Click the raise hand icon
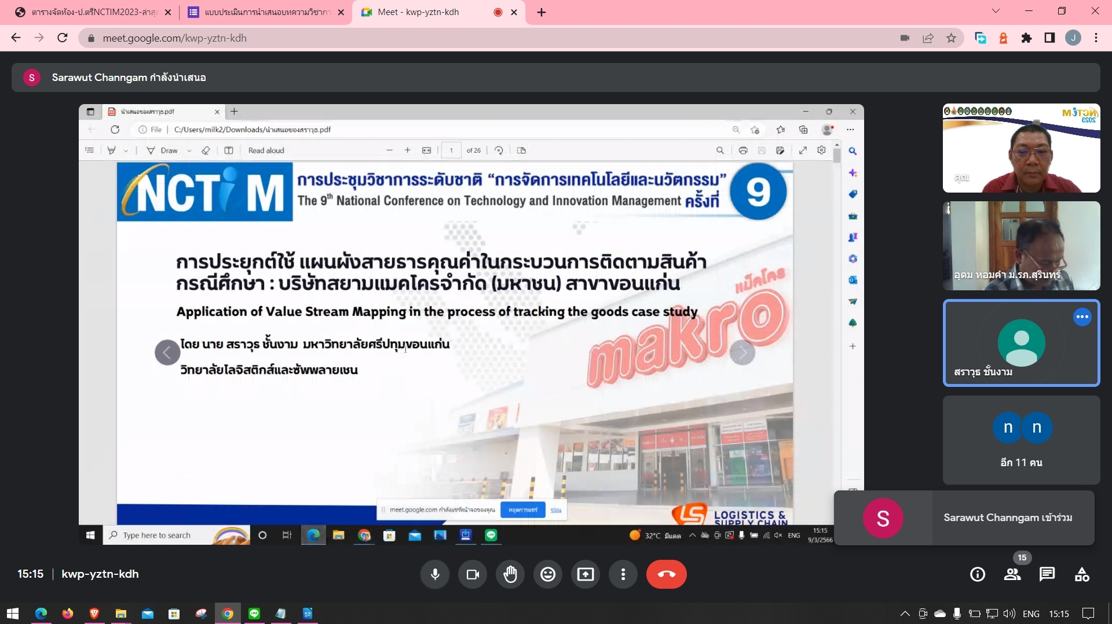The height and width of the screenshot is (624, 1112). click(x=510, y=574)
